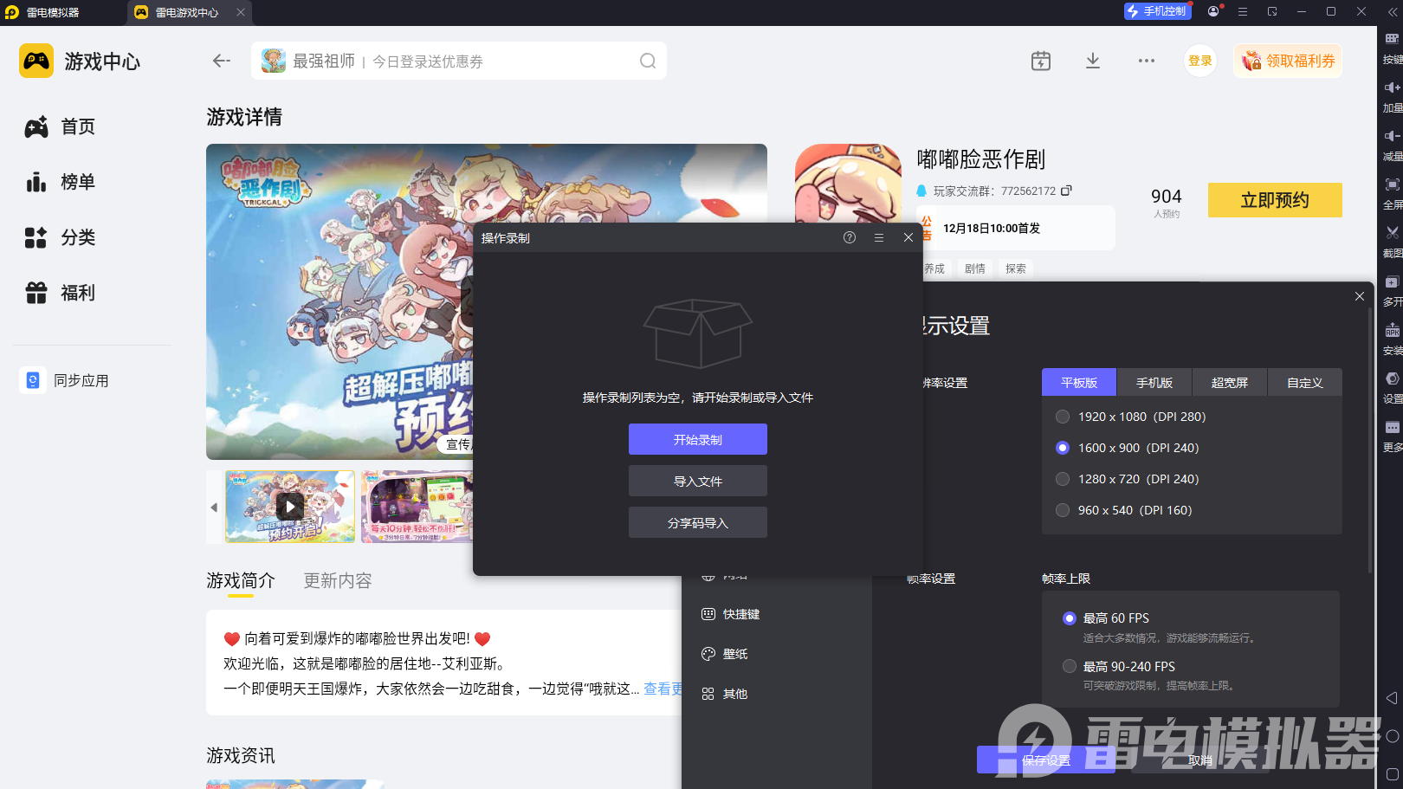Click the search magnifier icon
The image size is (1403, 789).
pyautogui.click(x=647, y=61)
